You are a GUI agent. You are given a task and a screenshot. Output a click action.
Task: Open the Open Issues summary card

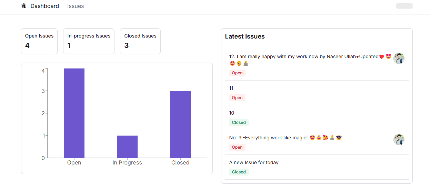39,41
